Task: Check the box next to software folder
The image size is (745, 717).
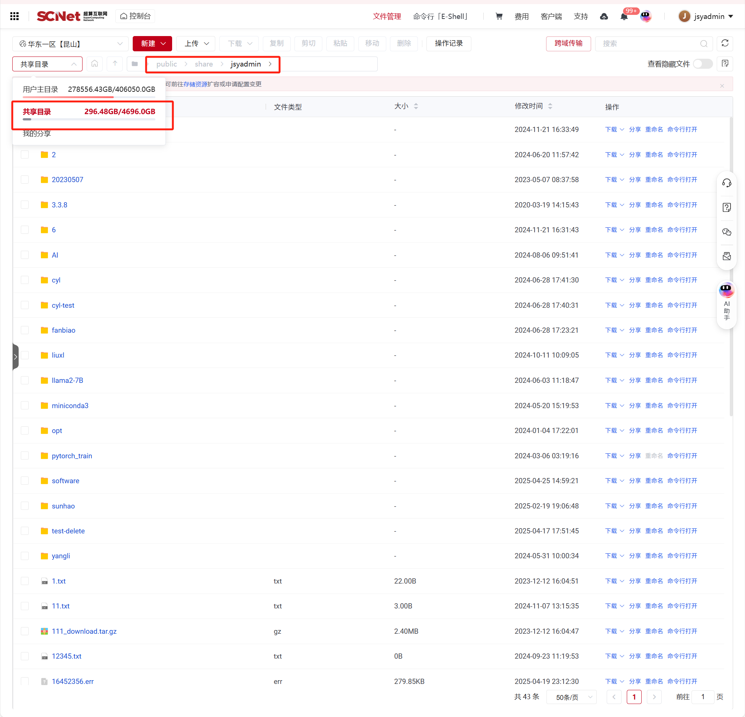Action: 25,481
